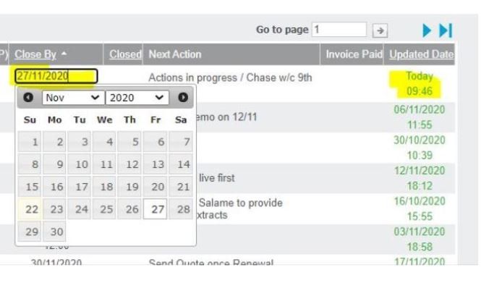Sort by Closed column header

pyautogui.click(x=125, y=54)
